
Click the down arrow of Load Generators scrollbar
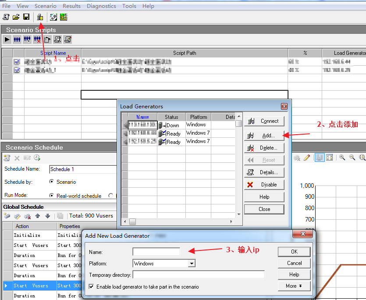(239, 214)
